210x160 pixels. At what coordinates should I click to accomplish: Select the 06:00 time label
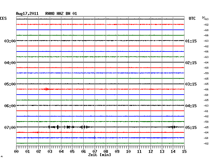click(x=10, y=106)
